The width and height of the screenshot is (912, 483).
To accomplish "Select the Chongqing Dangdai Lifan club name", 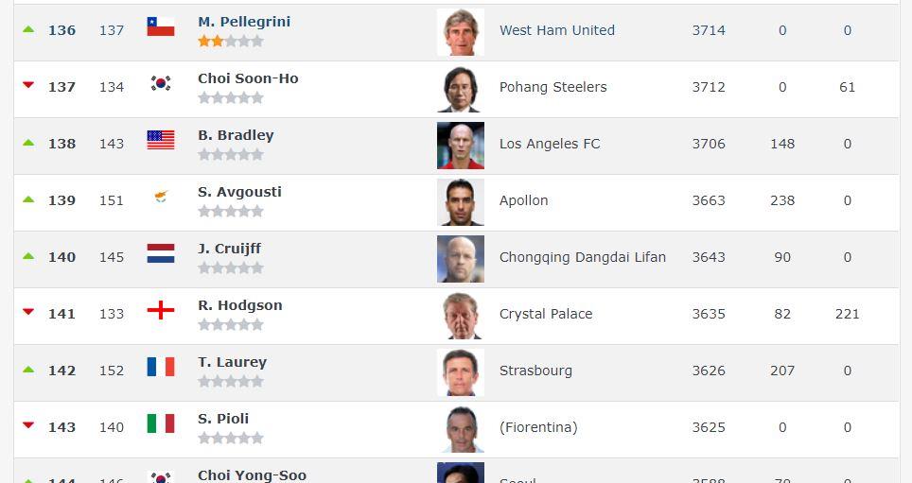I will click(x=582, y=257).
